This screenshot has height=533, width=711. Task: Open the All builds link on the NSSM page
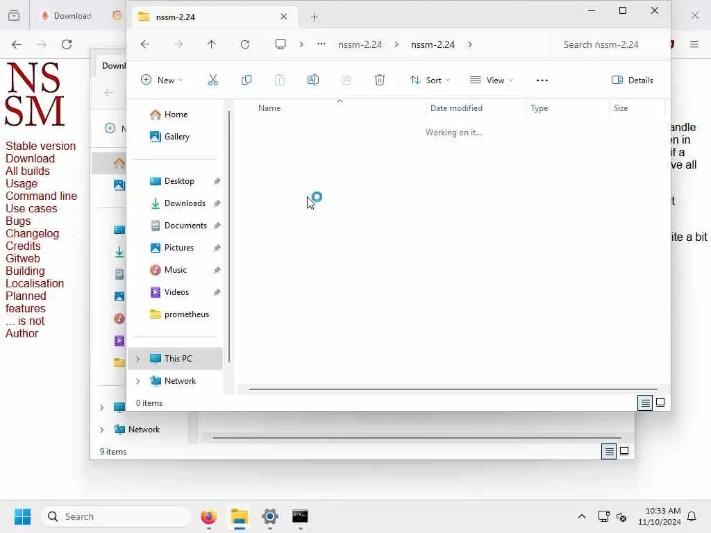coord(27,171)
